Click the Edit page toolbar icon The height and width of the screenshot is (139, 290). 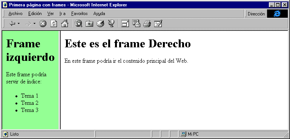click(158, 24)
